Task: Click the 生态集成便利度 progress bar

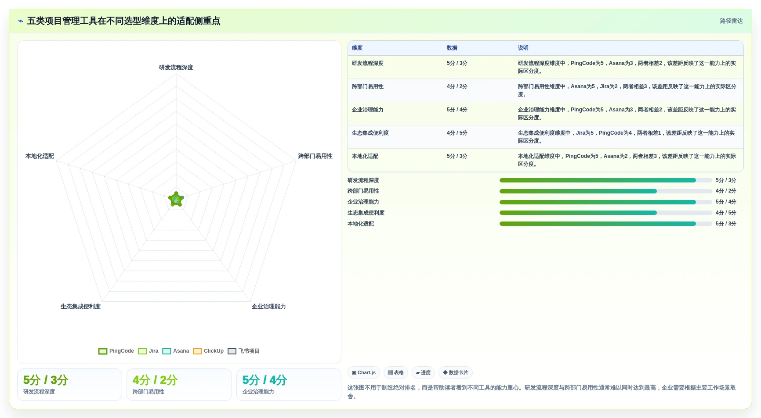Action: tap(605, 213)
